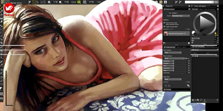Select the Eraser tool
Viewport: 223px width, 111px height.
coord(1,21)
